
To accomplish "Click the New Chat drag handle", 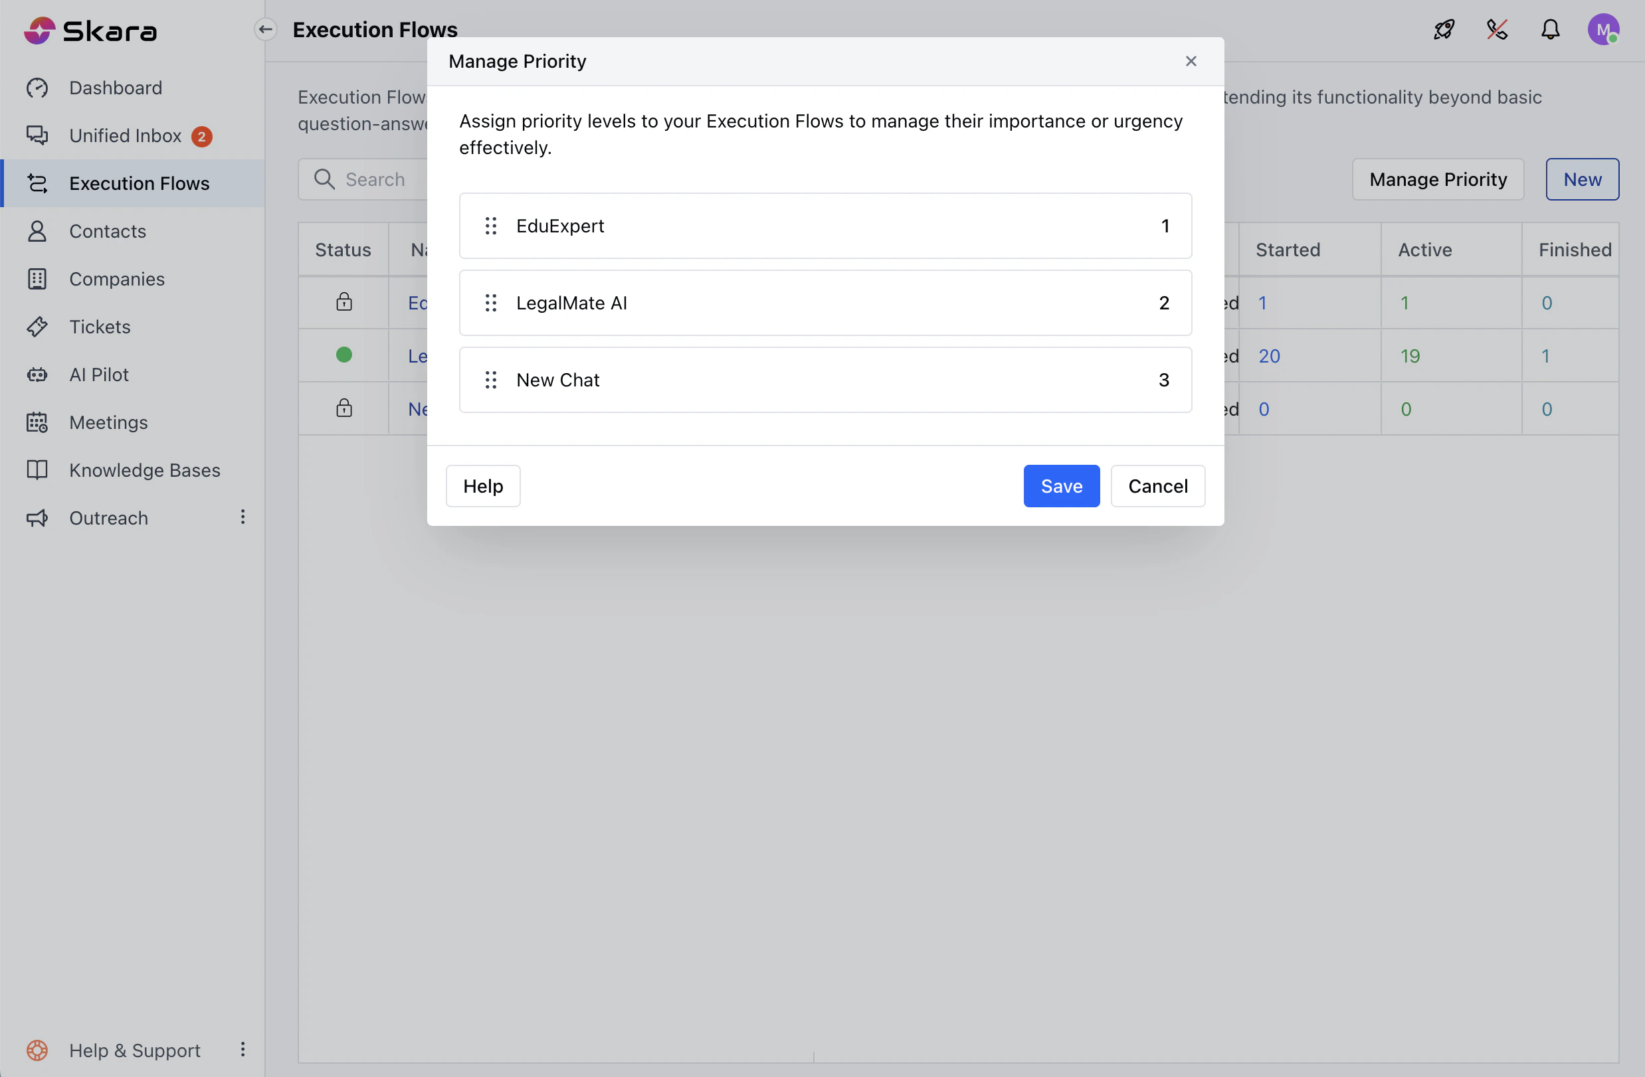I will (490, 380).
